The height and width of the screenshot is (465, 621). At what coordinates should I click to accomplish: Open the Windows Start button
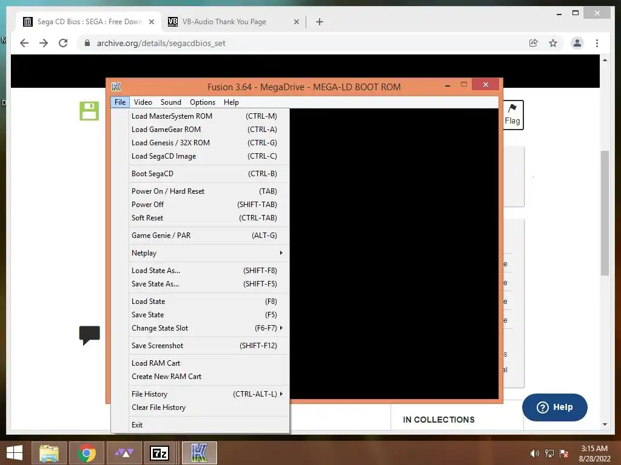click(15, 453)
